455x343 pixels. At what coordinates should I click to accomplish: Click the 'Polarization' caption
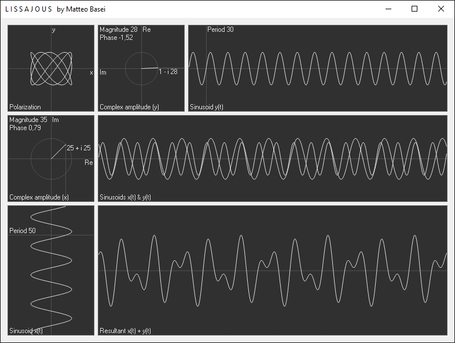coord(25,107)
